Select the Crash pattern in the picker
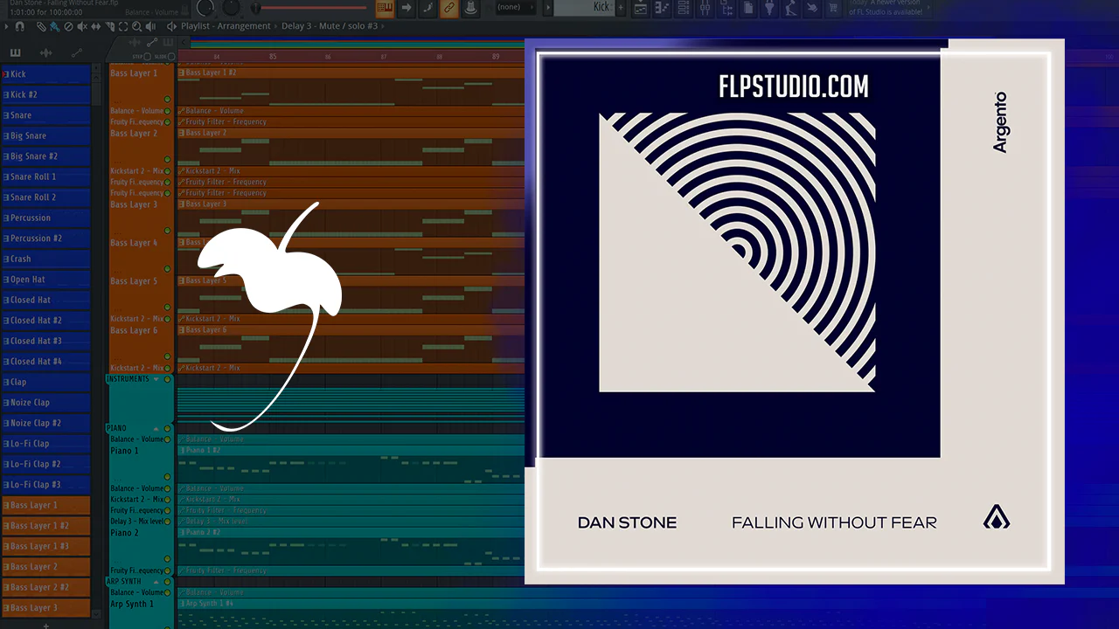Viewport: 1119px width, 629px height. 46,259
